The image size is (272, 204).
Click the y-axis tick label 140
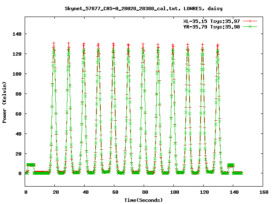point(17,34)
